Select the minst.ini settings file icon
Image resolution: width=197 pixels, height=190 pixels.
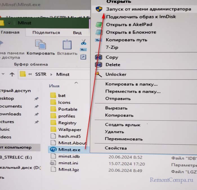53,163
